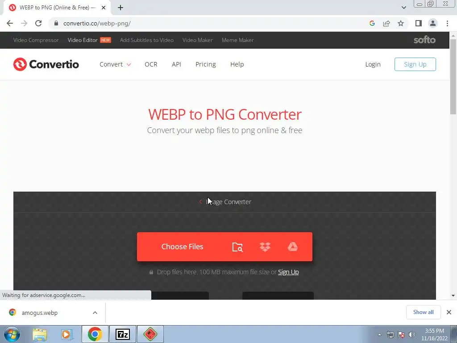Open the Chrome three-dot menu
Image resolution: width=457 pixels, height=343 pixels.
[x=447, y=23]
